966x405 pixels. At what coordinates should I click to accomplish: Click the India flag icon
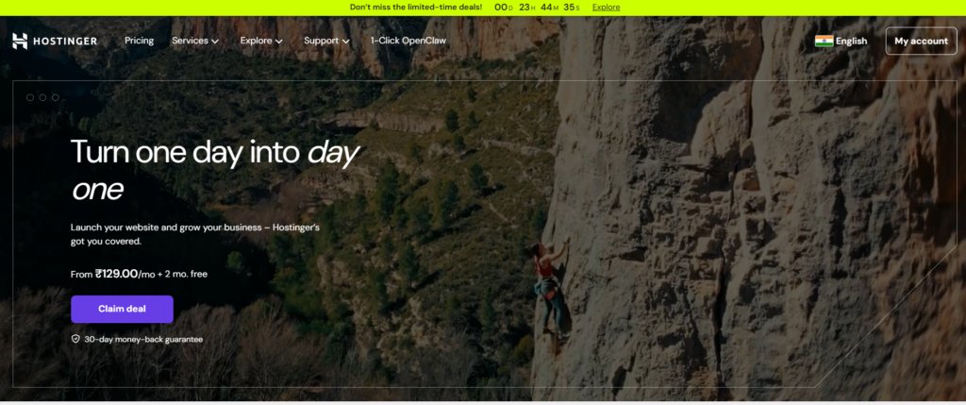click(x=824, y=41)
